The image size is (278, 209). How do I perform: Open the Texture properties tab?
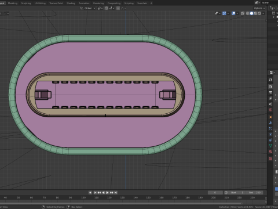[x=270, y=158]
